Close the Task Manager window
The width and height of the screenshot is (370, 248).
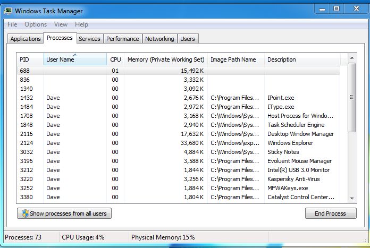point(356,8)
